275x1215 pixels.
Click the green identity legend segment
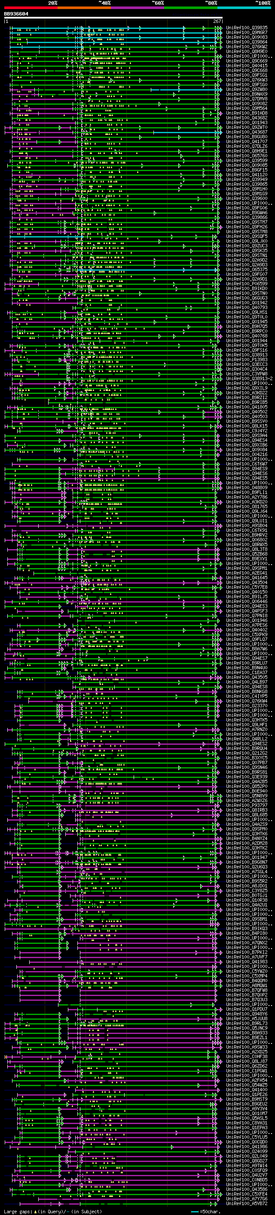coord(190,8)
